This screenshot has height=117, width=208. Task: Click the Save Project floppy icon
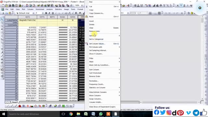coord(48,6)
